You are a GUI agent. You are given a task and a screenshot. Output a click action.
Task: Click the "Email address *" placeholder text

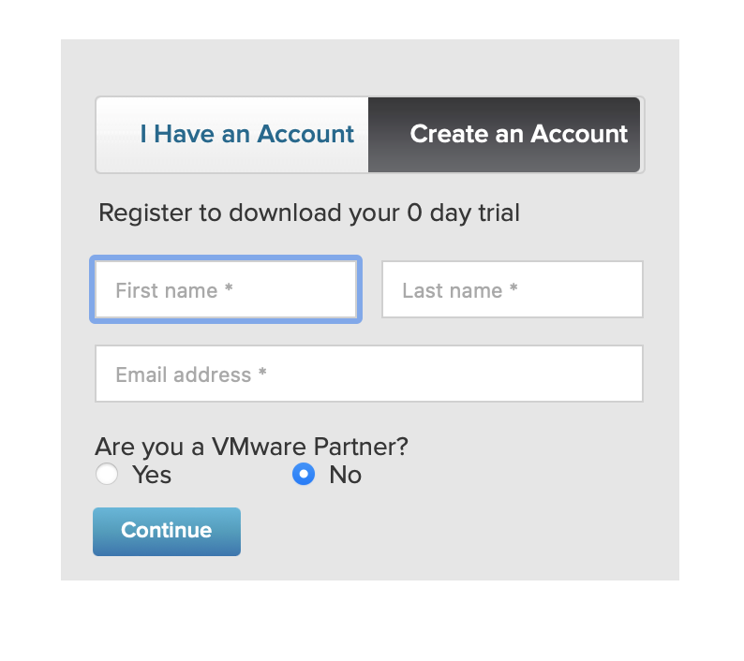pyautogui.click(x=191, y=375)
